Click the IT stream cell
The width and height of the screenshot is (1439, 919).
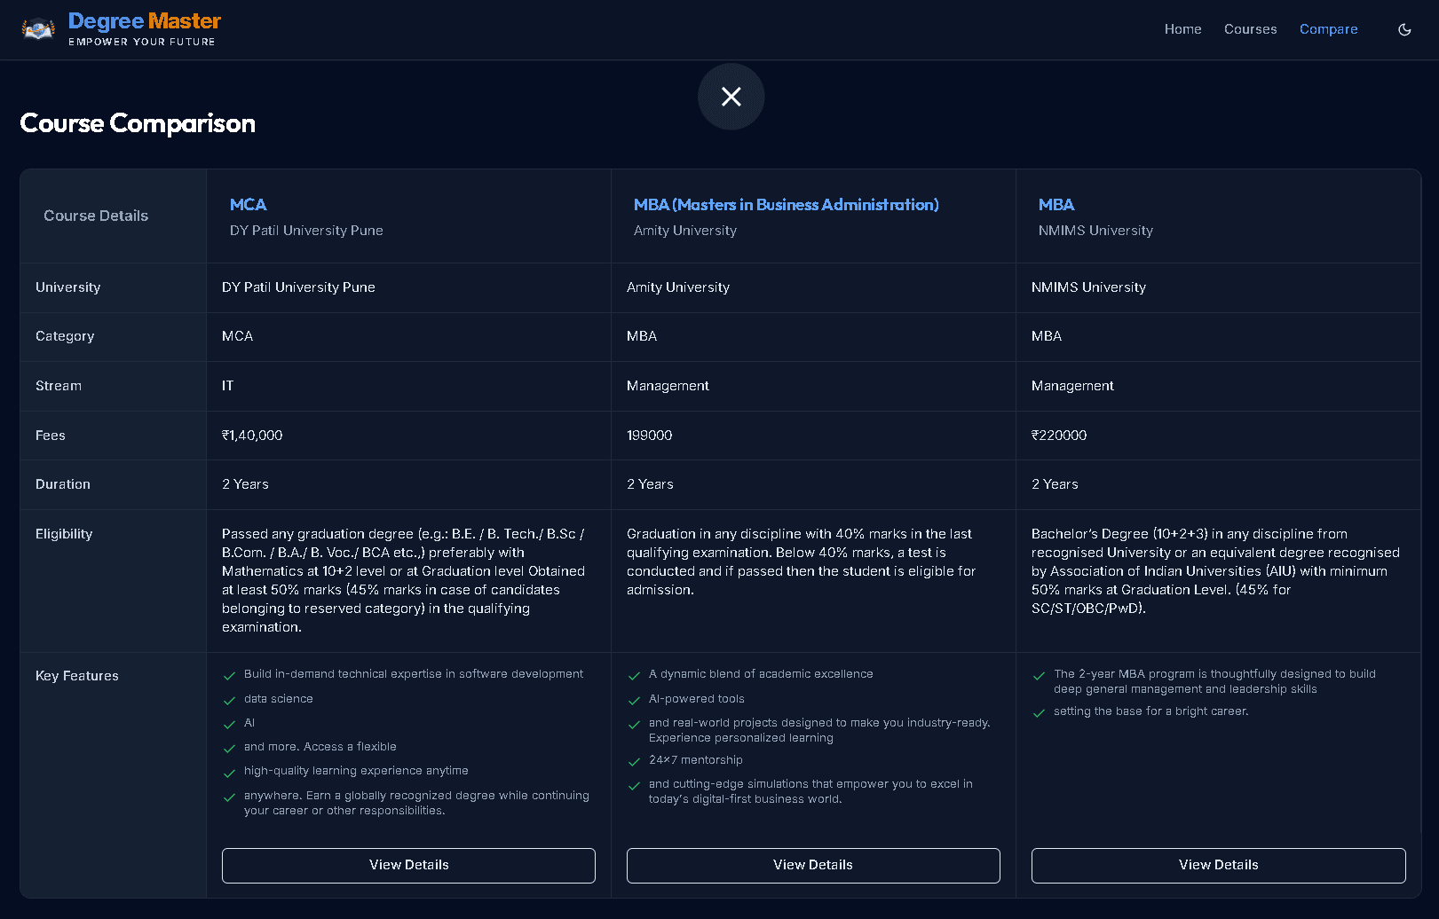227,386
